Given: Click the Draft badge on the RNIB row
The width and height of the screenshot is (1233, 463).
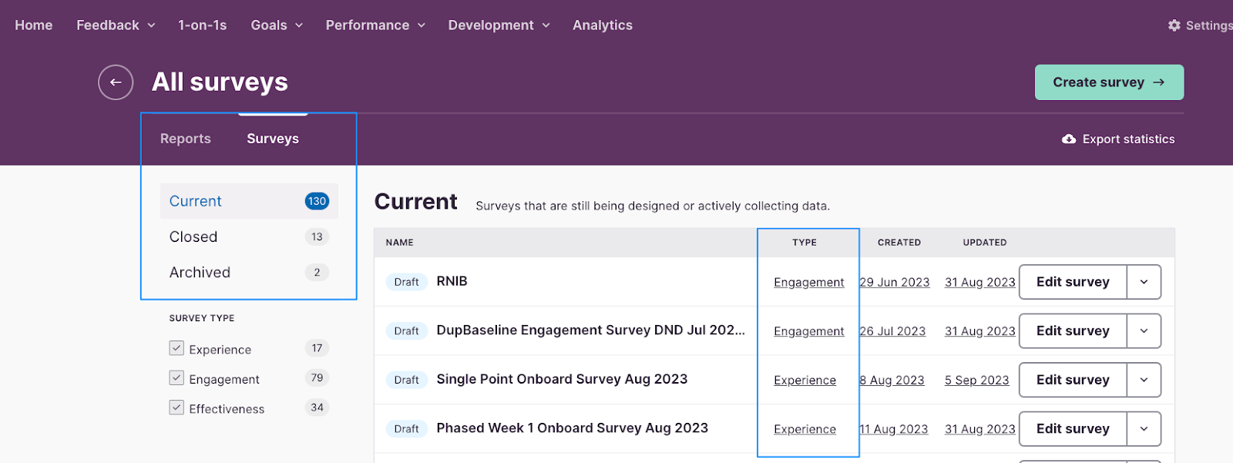Looking at the screenshot, I should click(406, 282).
